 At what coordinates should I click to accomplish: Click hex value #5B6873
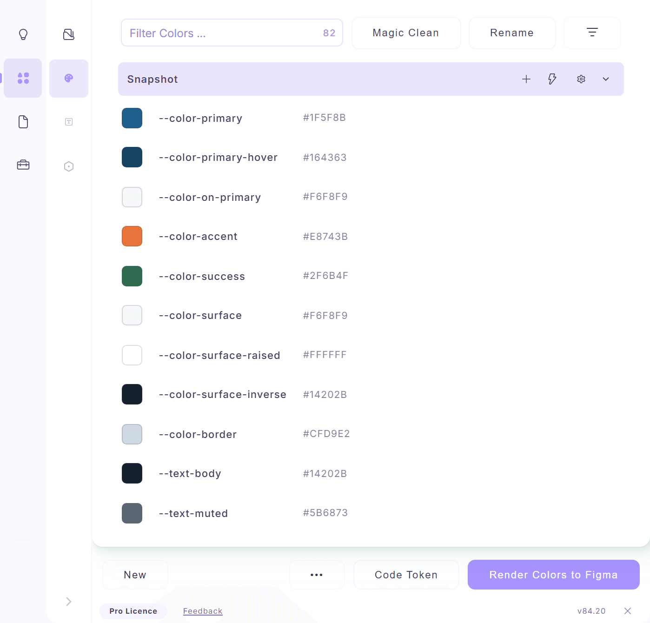(x=325, y=513)
